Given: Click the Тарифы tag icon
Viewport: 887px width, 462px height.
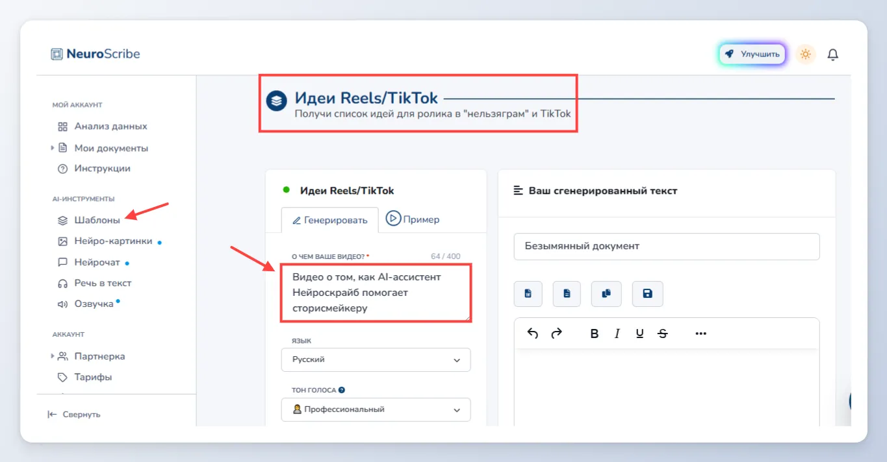Looking at the screenshot, I should pos(63,377).
